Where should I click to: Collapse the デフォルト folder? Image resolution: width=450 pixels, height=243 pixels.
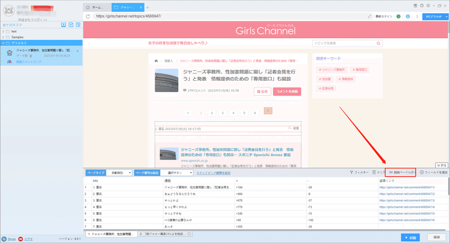click(x=3, y=43)
